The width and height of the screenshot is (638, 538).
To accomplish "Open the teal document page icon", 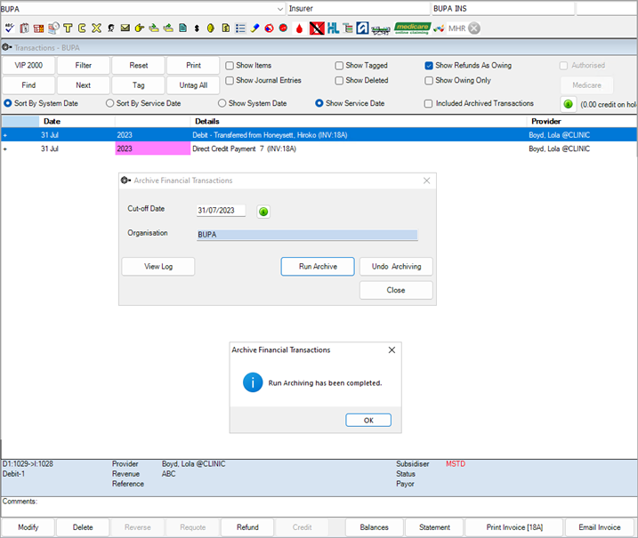I will point(182,28).
